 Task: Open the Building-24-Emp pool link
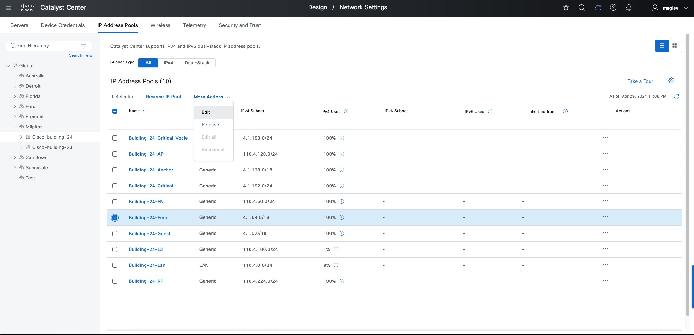[148, 218]
